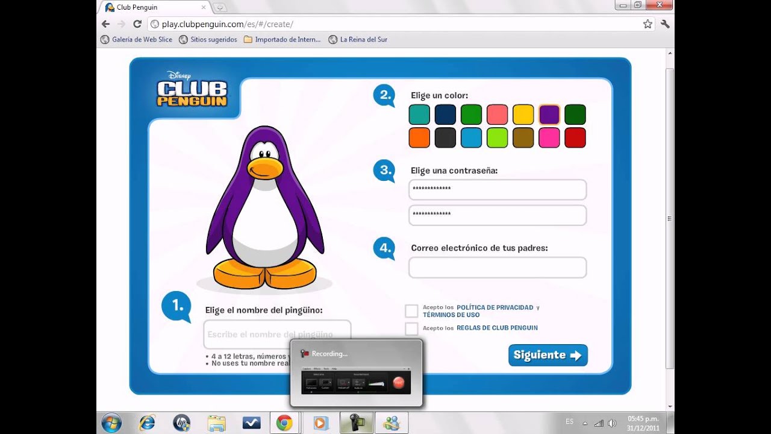Image resolution: width=771 pixels, height=434 pixels.
Task: Switch to the screen recorder taskbar icon
Action: point(356,423)
